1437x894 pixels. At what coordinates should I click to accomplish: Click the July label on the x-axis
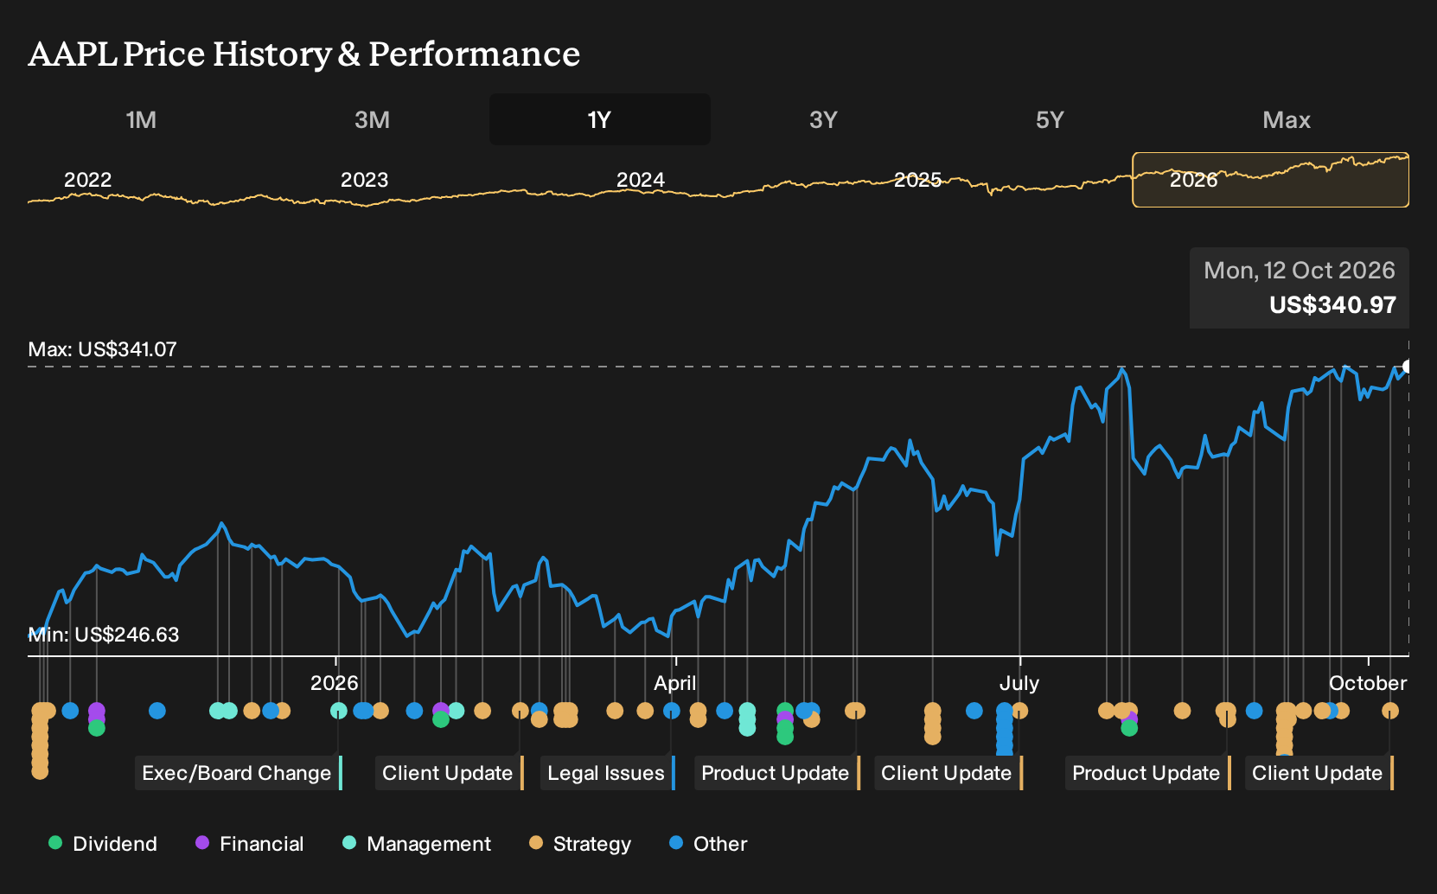pyautogui.click(x=1019, y=683)
